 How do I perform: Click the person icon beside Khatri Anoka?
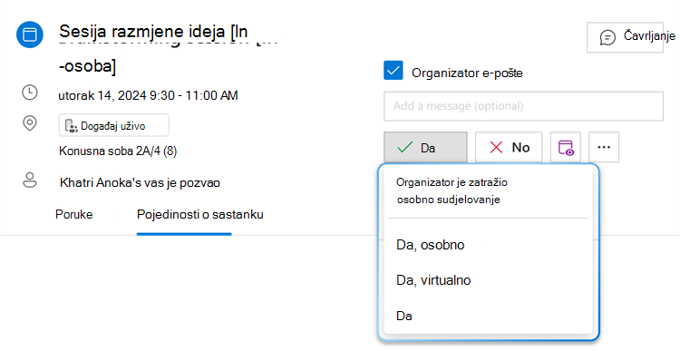tap(30, 180)
